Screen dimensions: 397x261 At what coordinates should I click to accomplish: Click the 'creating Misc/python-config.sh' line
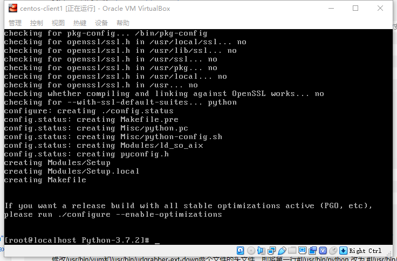pos(113,137)
